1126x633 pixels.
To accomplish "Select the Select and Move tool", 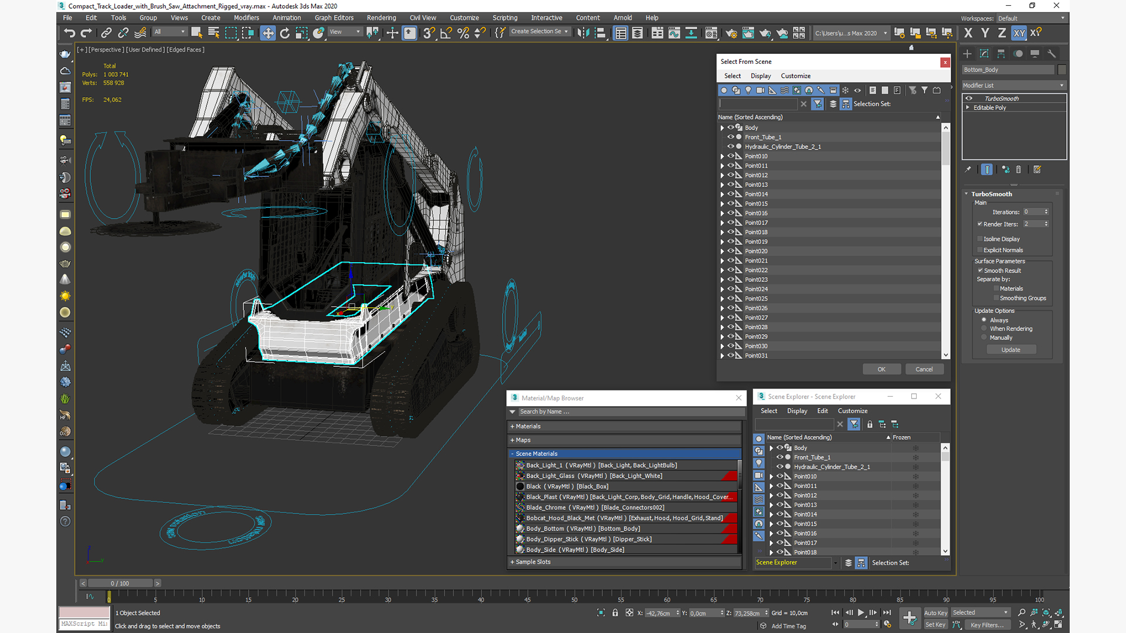I will (267, 33).
